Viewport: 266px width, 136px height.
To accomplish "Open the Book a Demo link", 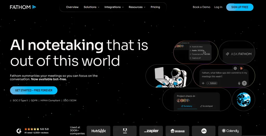I will pos(201,7).
